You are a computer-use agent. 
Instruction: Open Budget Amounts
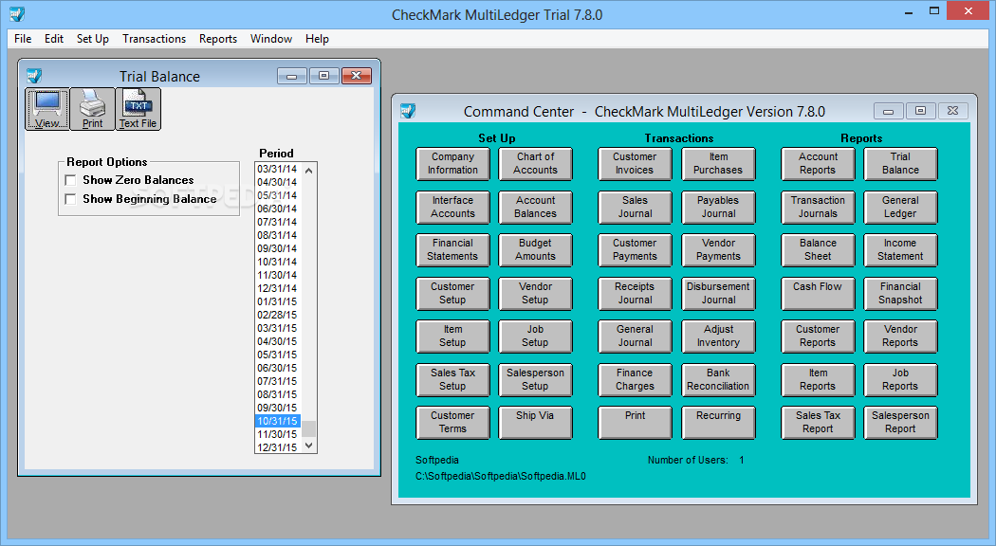[536, 250]
